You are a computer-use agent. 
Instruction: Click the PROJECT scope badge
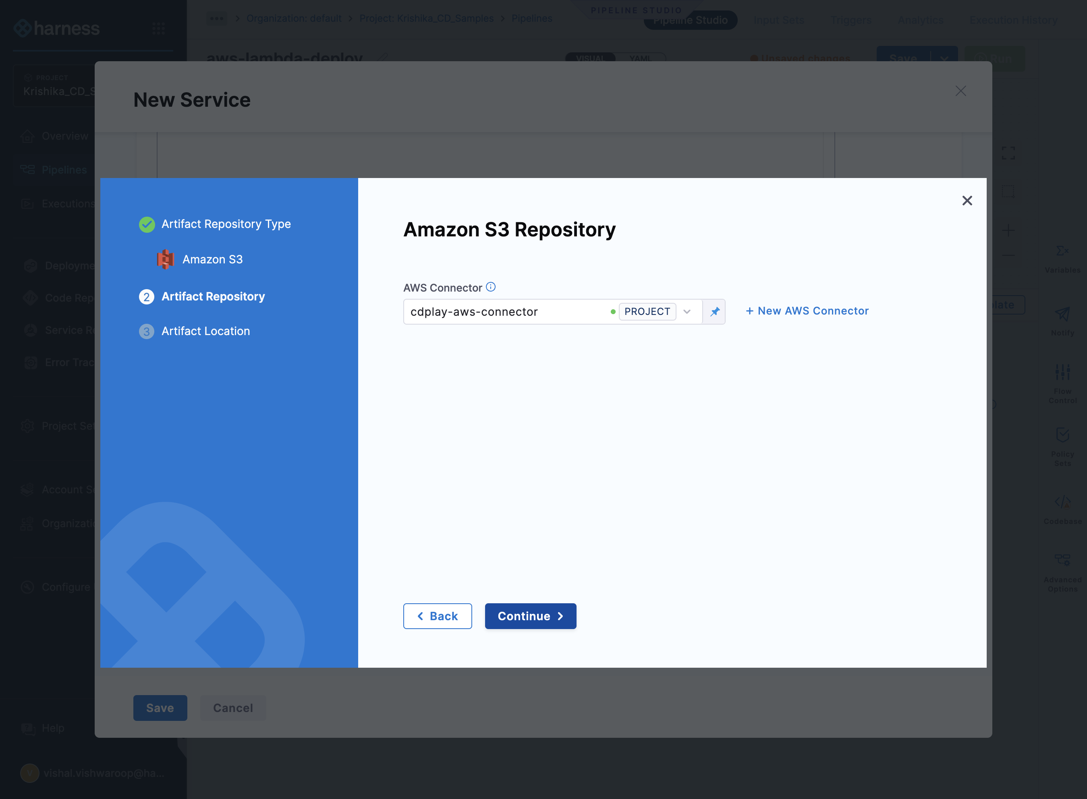(x=647, y=311)
